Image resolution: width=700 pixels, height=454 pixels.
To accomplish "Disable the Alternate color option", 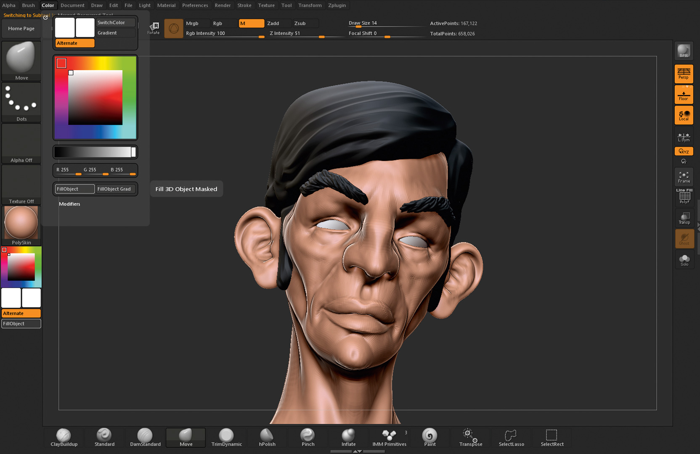I will 75,43.
